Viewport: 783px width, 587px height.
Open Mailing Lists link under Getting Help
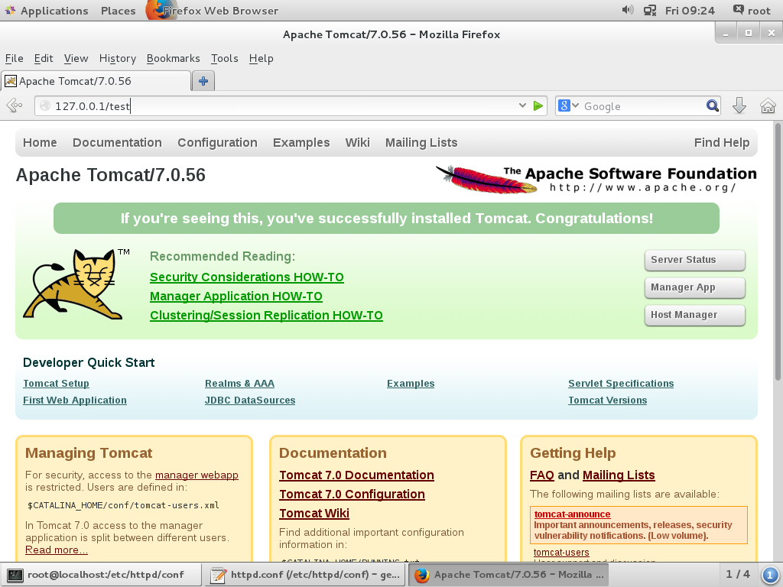click(x=619, y=475)
